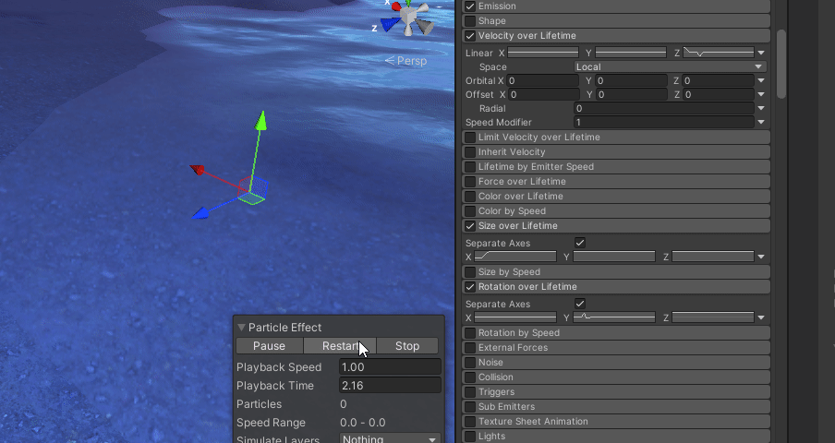Uncheck Separate Axes under Size over Lifetime
Image resolution: width=835 pixels, height=443 pixels.
pos(580,243)
